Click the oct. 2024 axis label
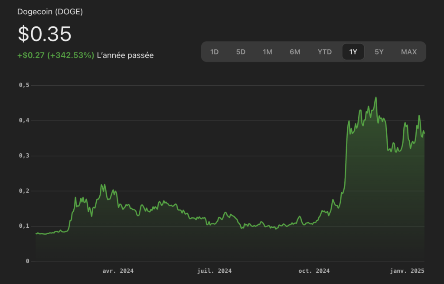Viewport: 444px width, 284px height. point(314,271)
